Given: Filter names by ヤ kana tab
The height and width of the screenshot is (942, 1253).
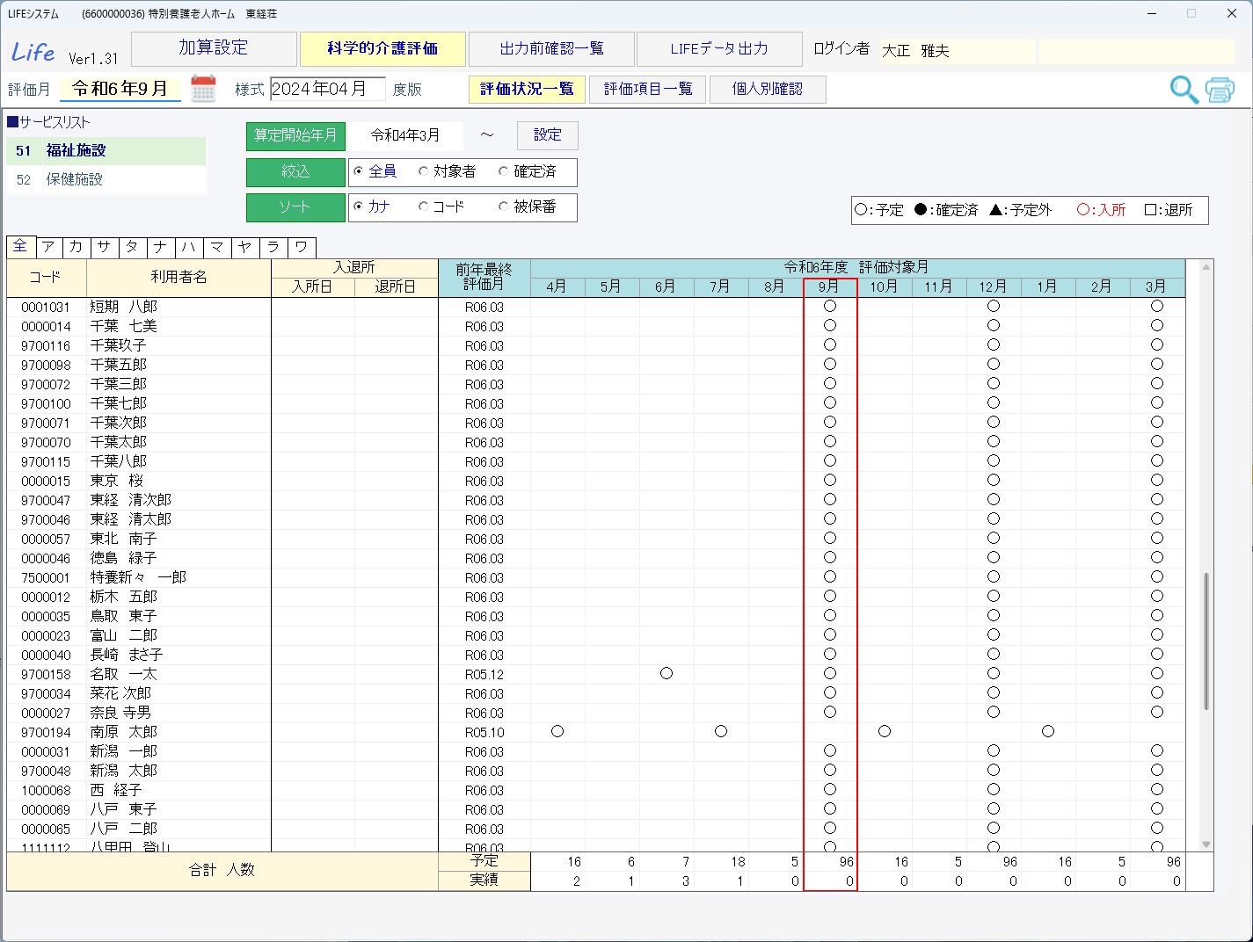Looking at the screenshot, I should 245,247.
